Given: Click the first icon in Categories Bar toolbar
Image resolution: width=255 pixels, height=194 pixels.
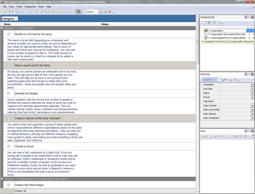Looking at the screenshot, I should coord(204,23).
